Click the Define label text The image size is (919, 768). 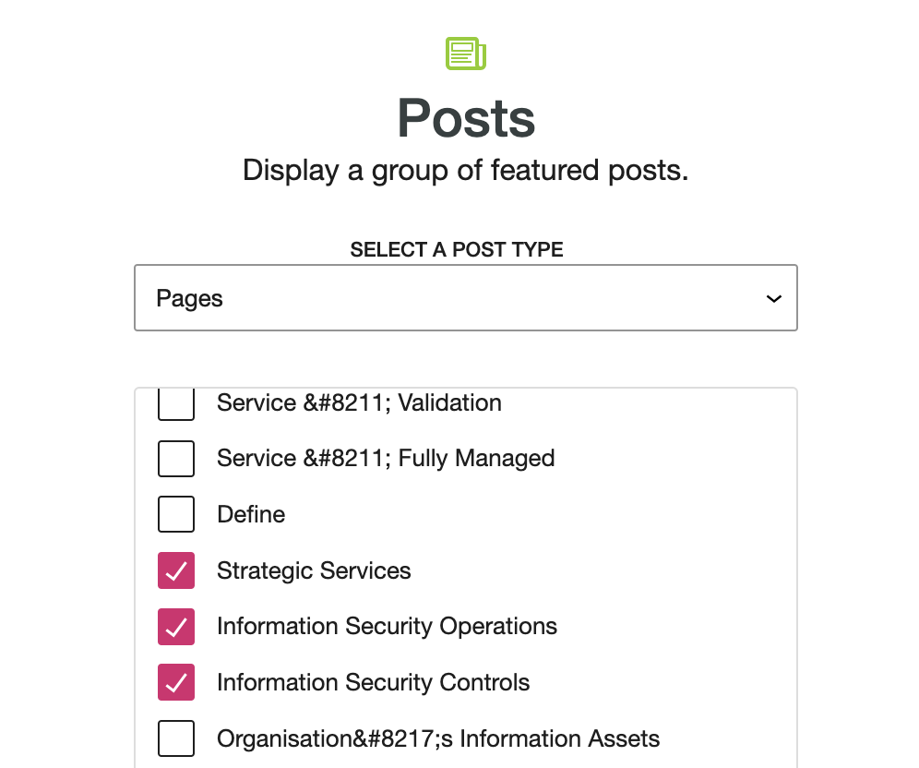pos(251,514)
